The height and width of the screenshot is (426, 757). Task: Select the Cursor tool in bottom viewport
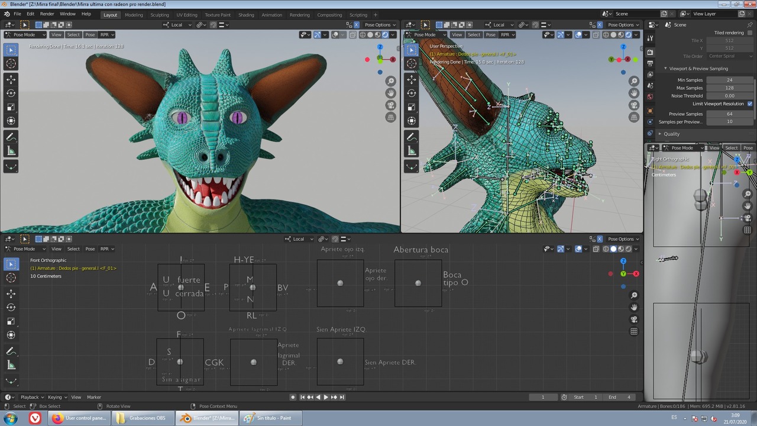pos(11,277)
